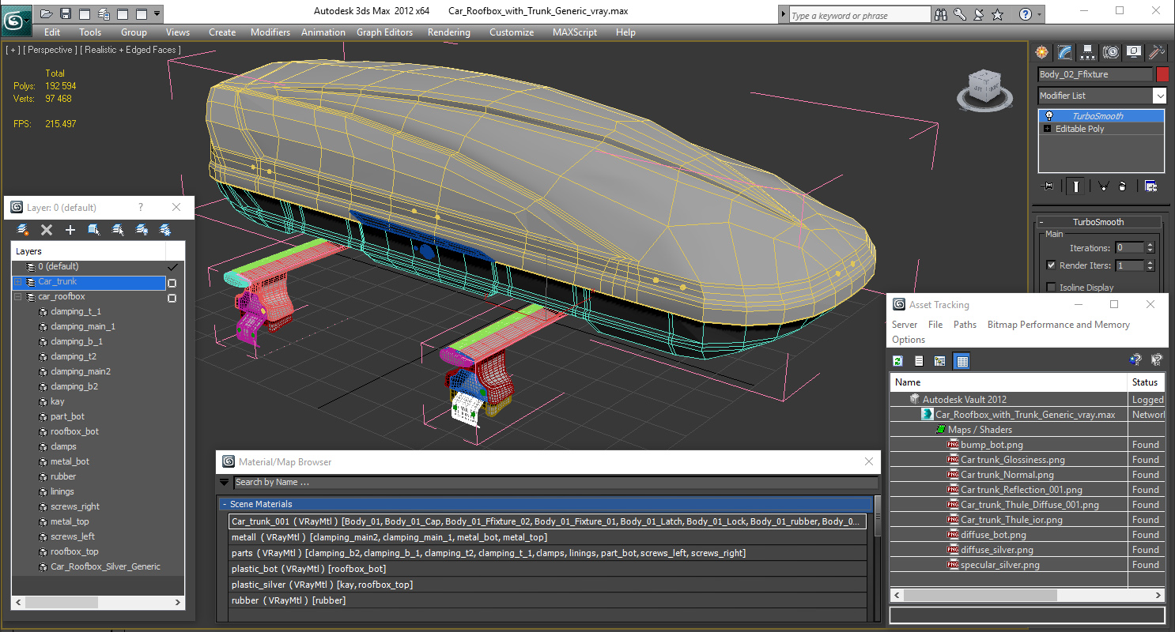The height and width of the screenshot is (632, 1175).
Task: Click Hide/Unhide All Layers icon
Action: (x=142, y=230)
